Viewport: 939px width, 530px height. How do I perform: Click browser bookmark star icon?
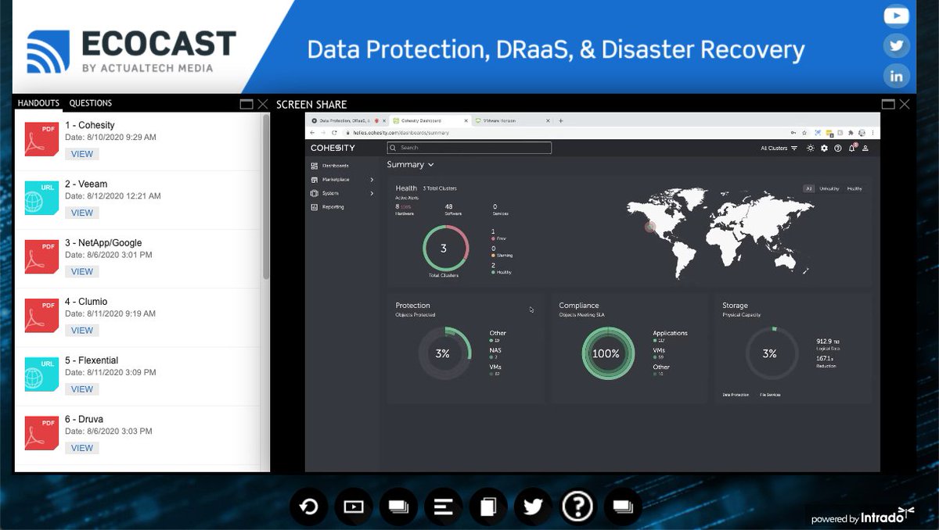(805, 133)
